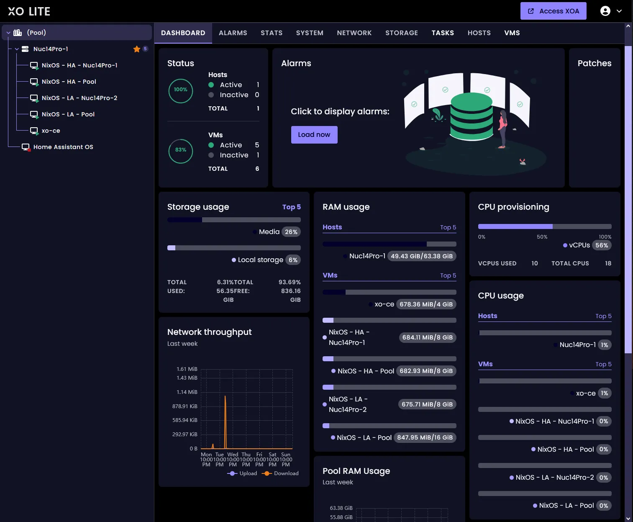The image size is (633, 522).
Task: Click the pool building icon in tree
Action: click(x=18, y=33)
